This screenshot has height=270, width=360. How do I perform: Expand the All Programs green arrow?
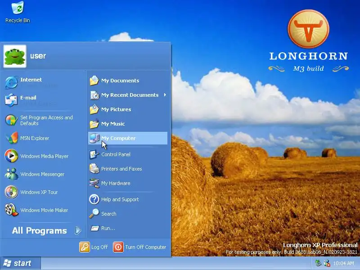78,230
